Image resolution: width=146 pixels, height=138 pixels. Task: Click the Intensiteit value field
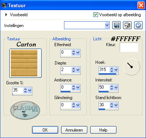point(104,87)
